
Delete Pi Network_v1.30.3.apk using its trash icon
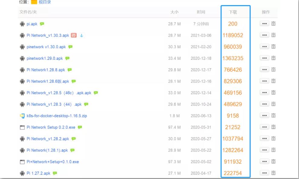(x=273, y=35)
